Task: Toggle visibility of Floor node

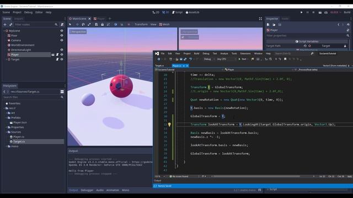Action: pos(62,35)
